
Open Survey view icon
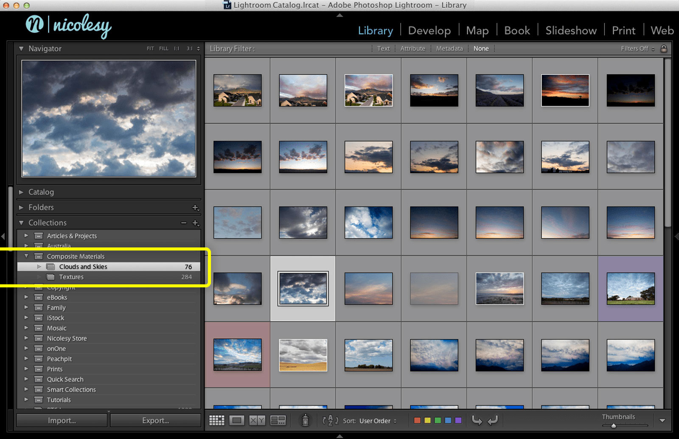[x=278, y=420]
